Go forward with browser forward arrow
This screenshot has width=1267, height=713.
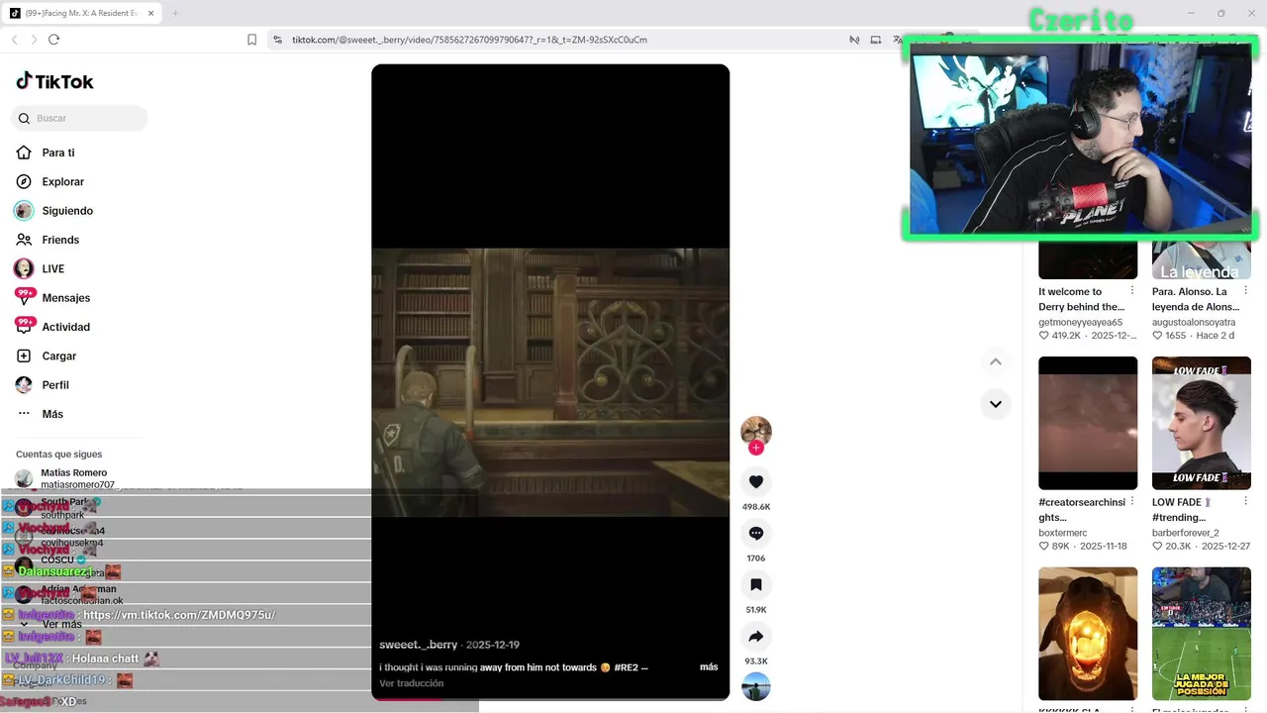(x=34, y=40)
